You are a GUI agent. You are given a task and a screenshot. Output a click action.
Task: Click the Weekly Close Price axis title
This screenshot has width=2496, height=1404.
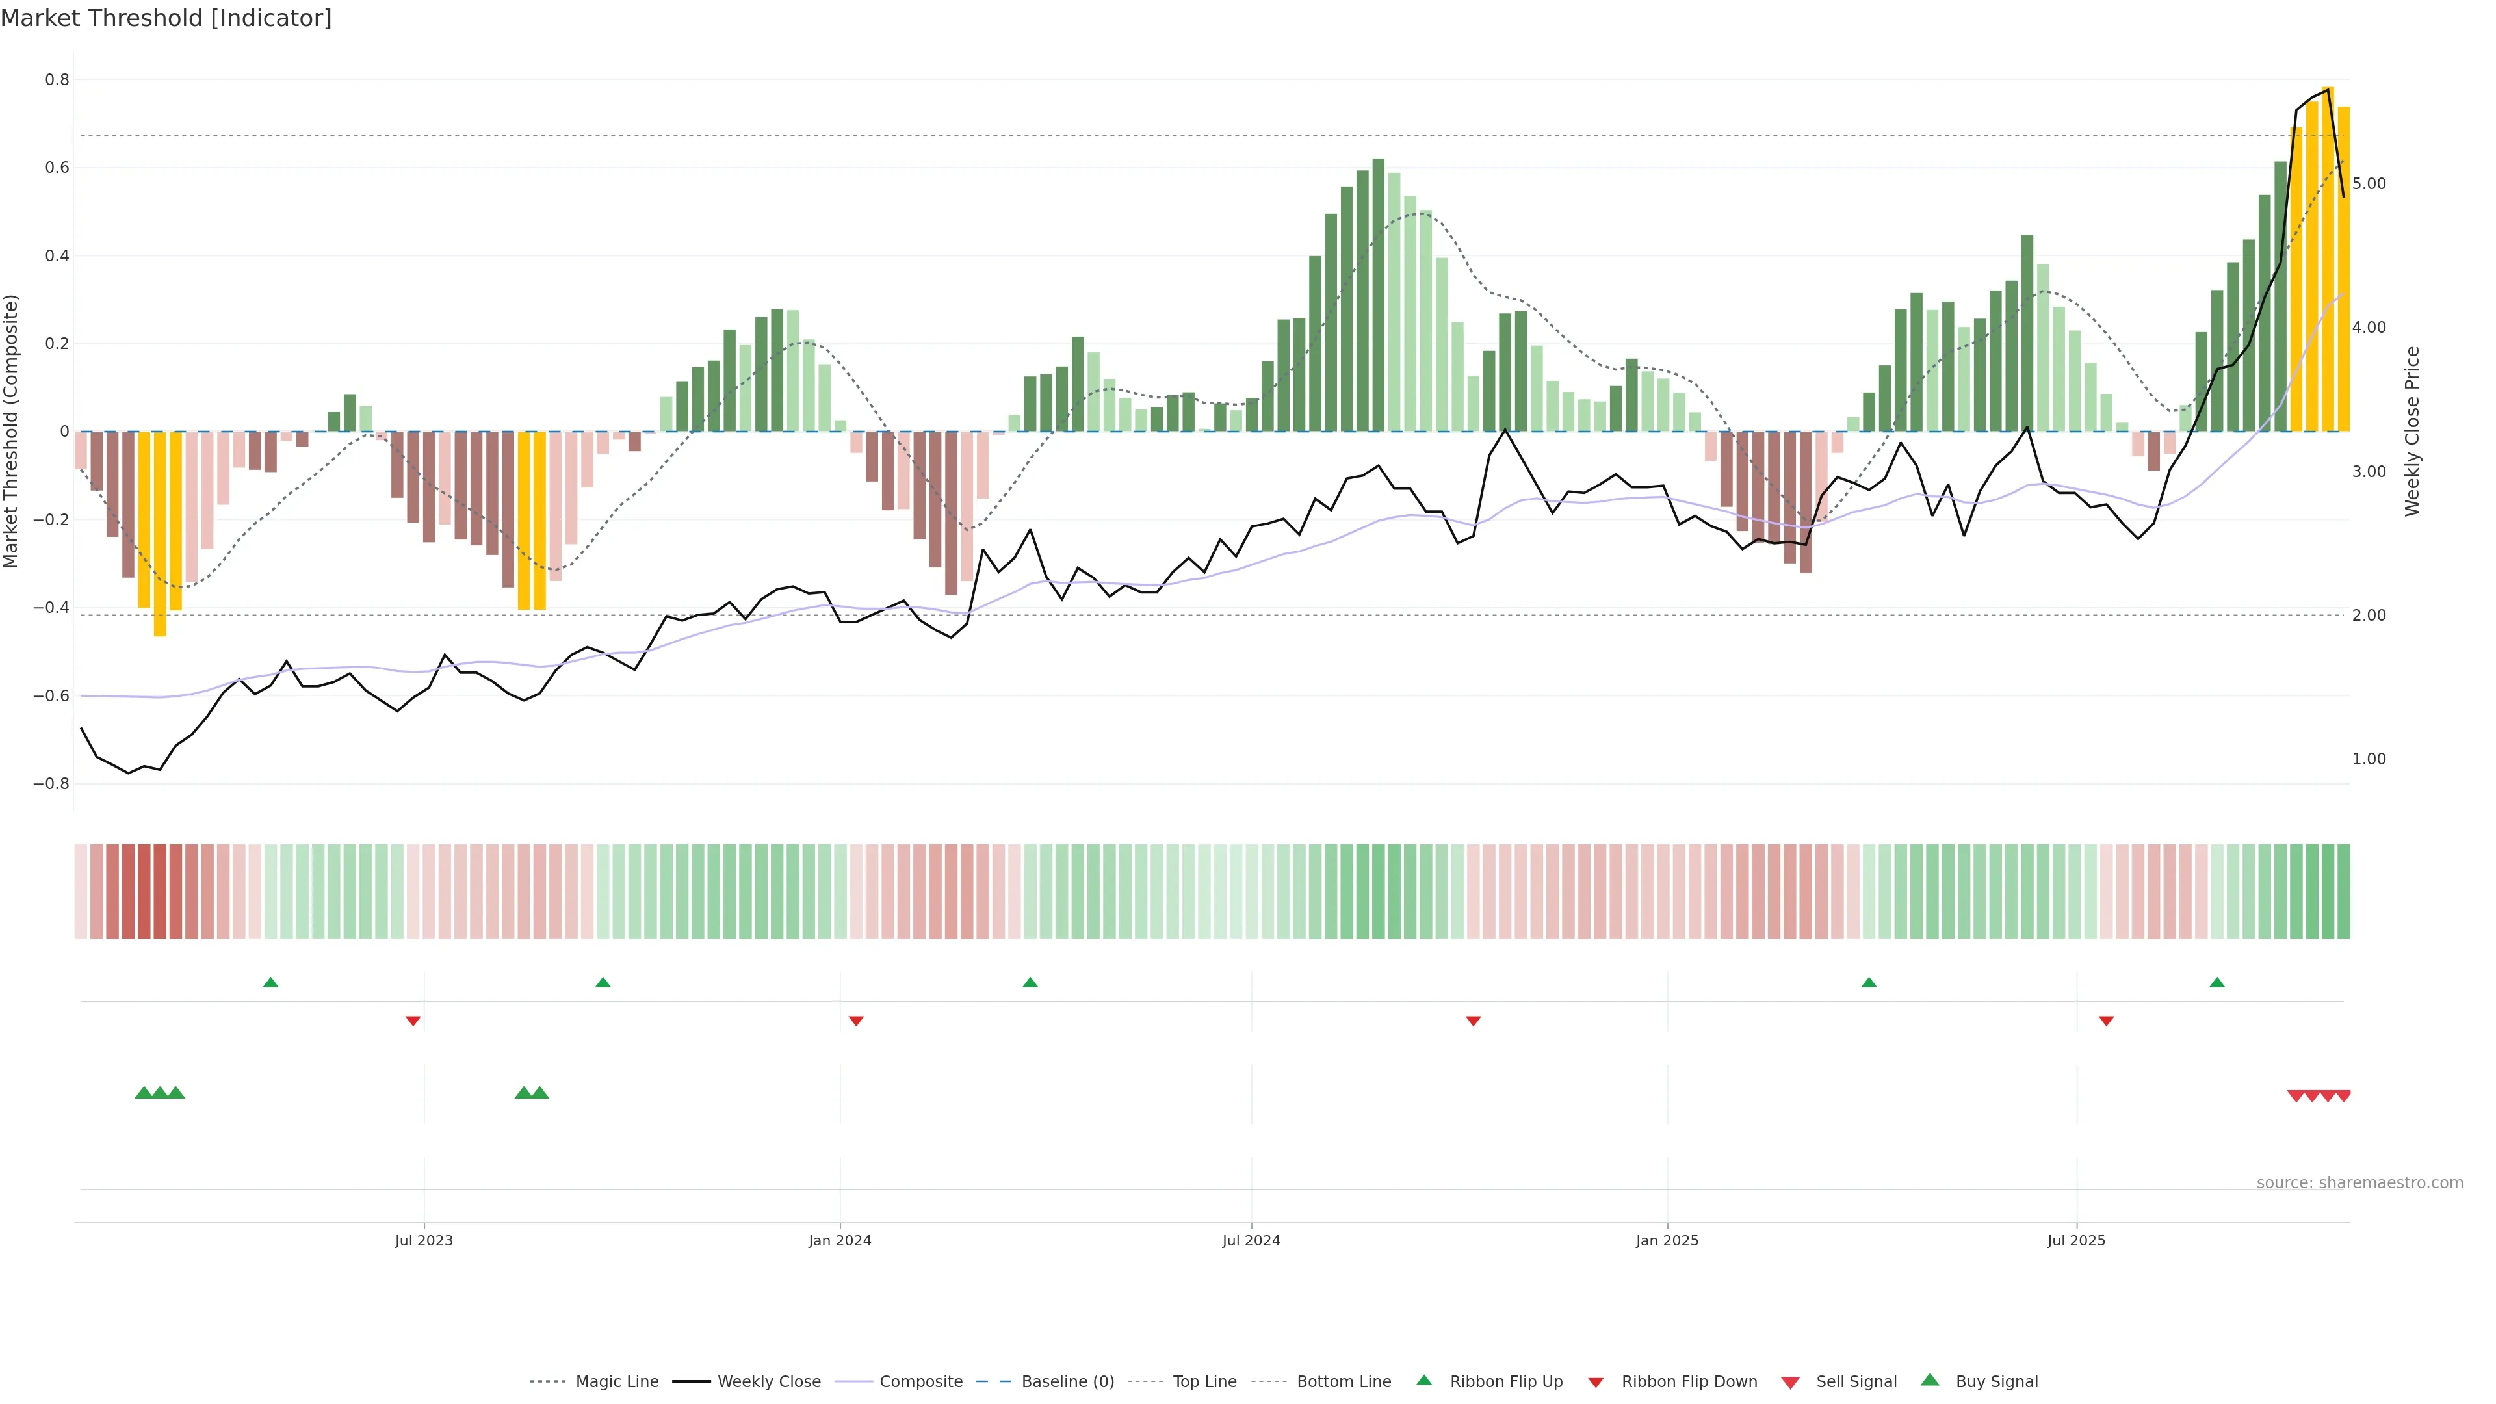click(2413, 431)
